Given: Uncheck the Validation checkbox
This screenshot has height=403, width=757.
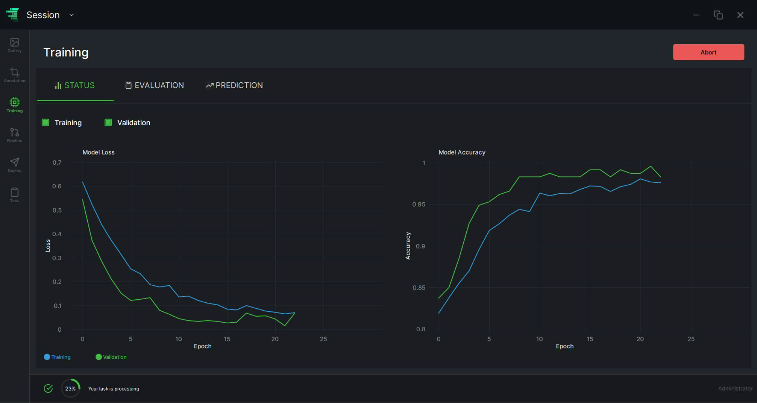Looking at the screenshot, I should (108, 123).
